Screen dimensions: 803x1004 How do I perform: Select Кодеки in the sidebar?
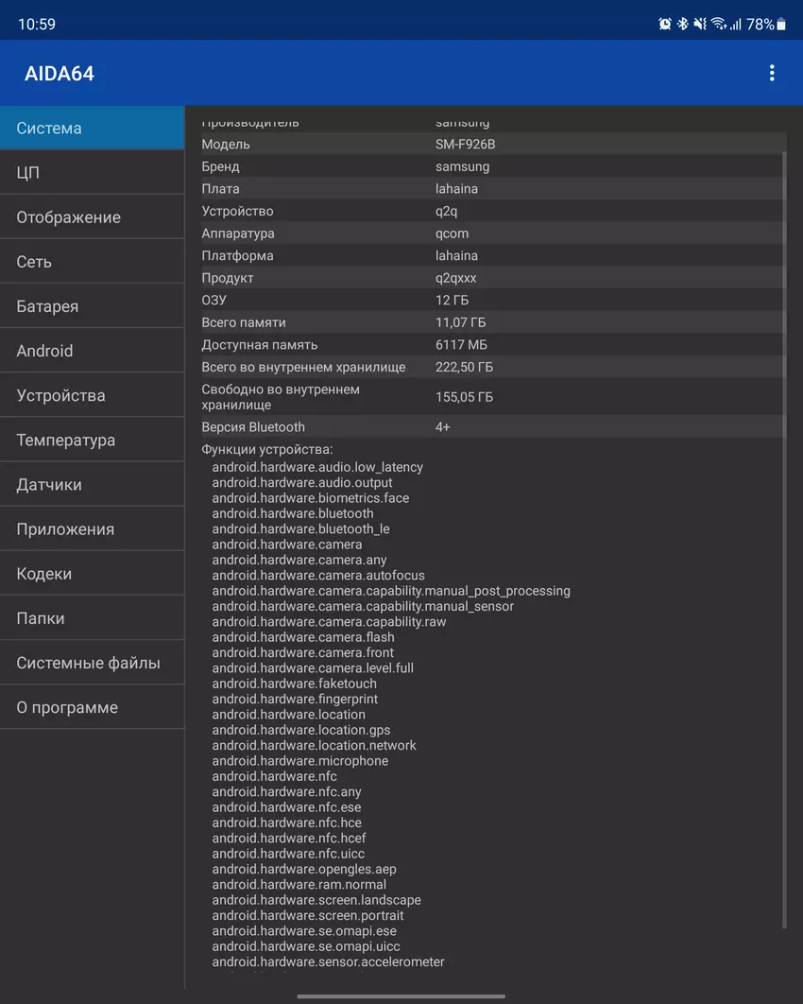(x=92, y=574)
